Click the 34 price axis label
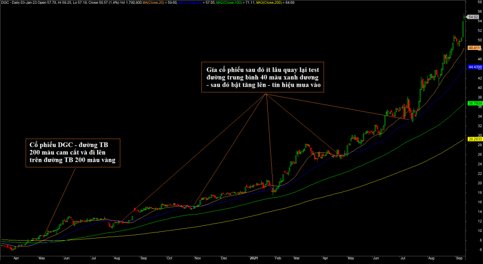 point(480,116)
